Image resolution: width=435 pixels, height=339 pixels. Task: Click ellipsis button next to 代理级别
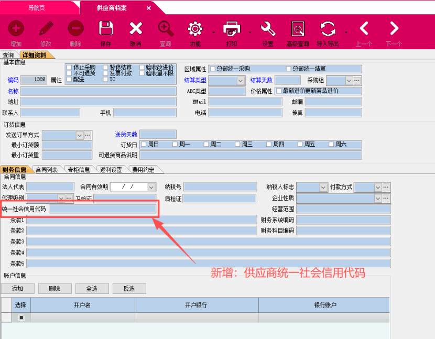[69, 198]
